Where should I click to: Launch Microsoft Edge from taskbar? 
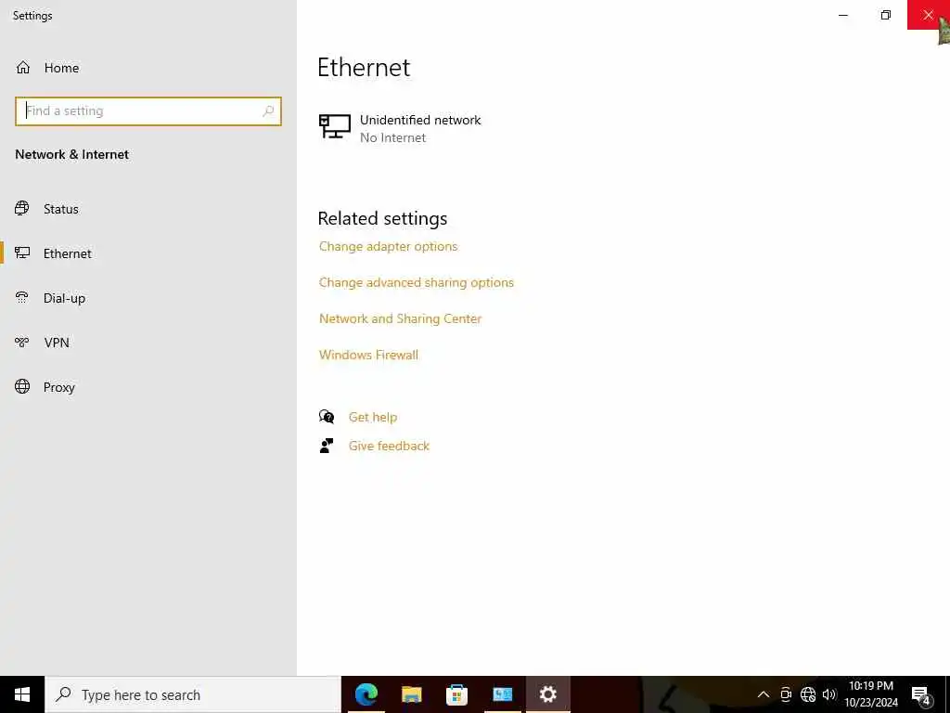click(x=366, y=694)
